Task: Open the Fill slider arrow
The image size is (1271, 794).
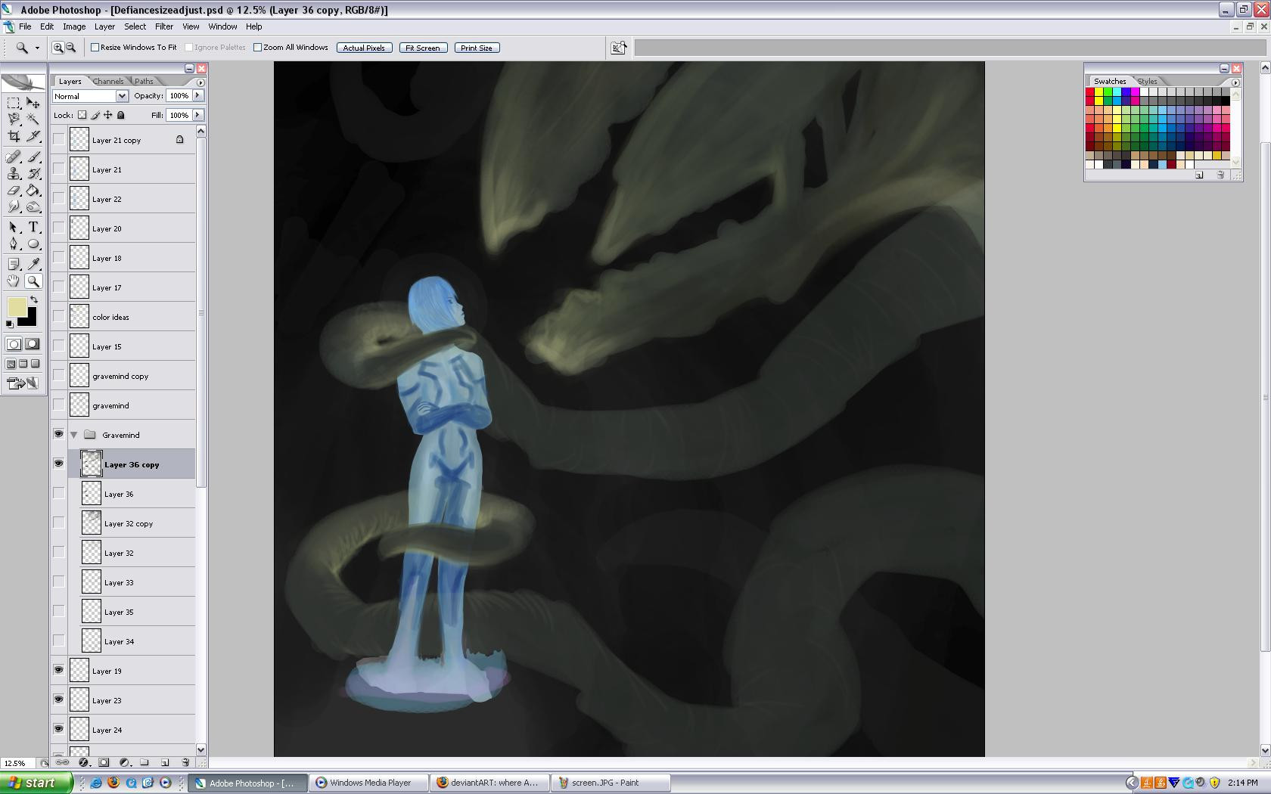Action: pos(198,115)
